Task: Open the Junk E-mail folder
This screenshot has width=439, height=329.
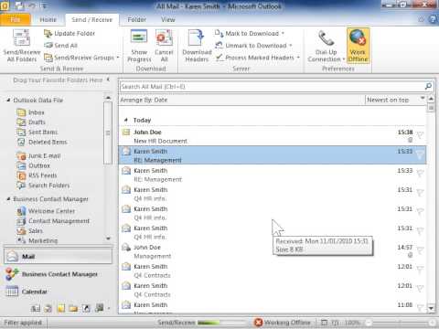Action: click(39, 156)
